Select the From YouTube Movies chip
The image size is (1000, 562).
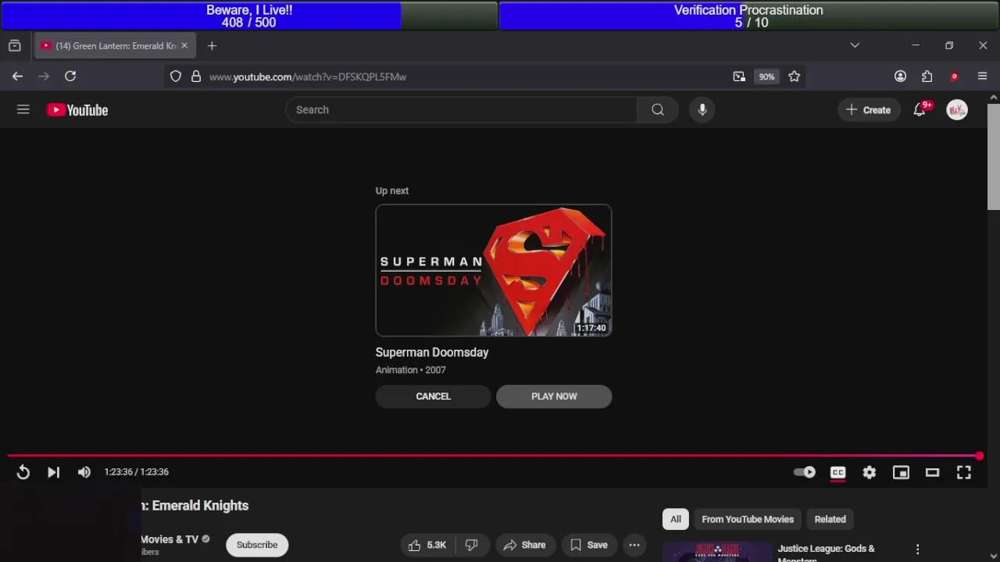coord(748,519)
